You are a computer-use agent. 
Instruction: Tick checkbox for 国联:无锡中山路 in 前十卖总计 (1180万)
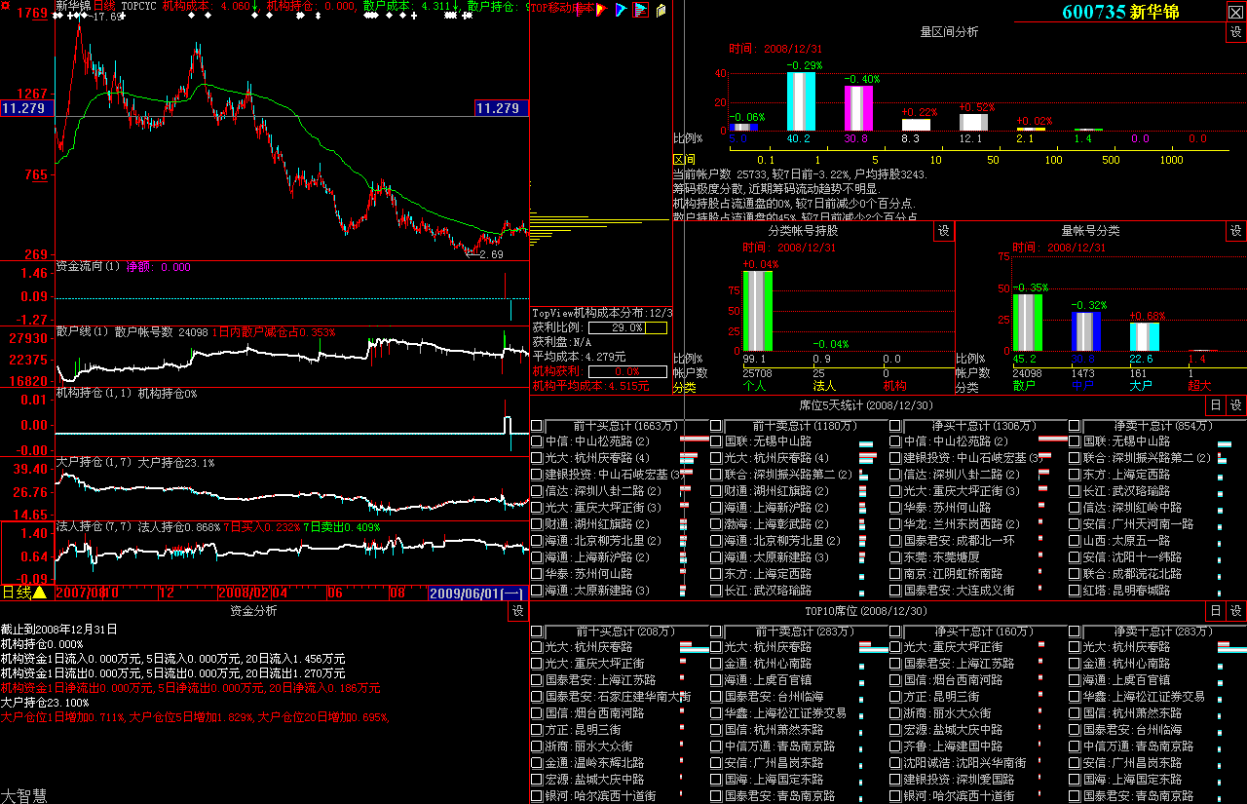[716, 441]
